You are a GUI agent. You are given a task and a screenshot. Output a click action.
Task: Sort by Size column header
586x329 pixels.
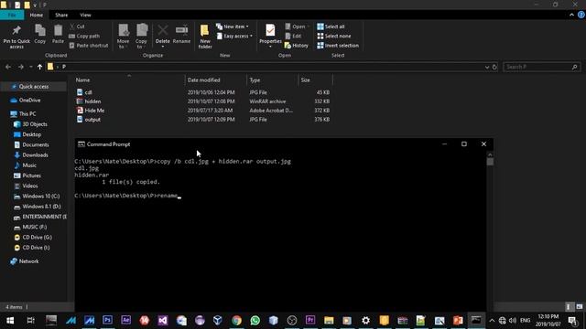tap(305, 80)
